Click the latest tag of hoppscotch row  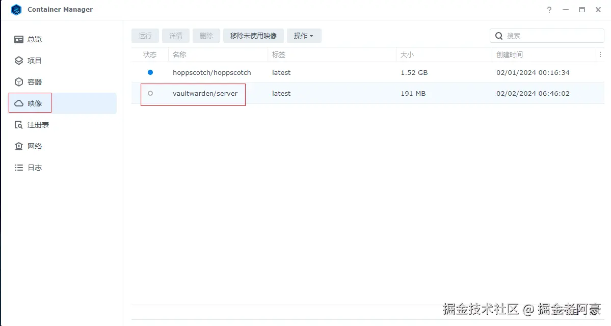click(x=281, y=73)
